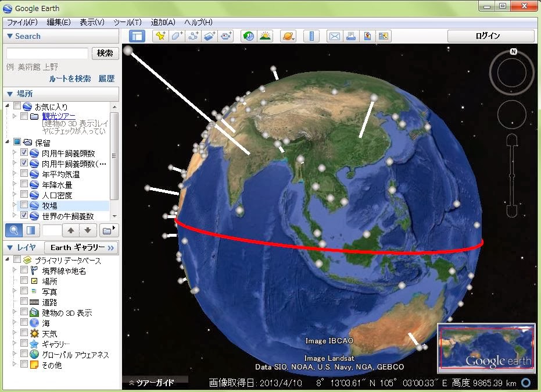Image resolution: width=541 pixels, height=392 pixels.
Task: Open the ruler measurement tool
Action: (311, 36)
